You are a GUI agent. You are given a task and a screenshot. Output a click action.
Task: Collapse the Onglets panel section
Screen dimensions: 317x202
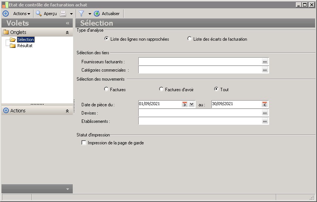pos(67,32)
